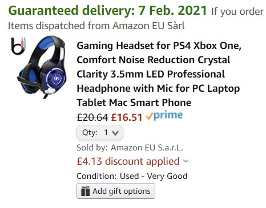Click Items dispatched from Amazon EU Sàrl text
Screen dimensions: 266x208
(96, 26)
